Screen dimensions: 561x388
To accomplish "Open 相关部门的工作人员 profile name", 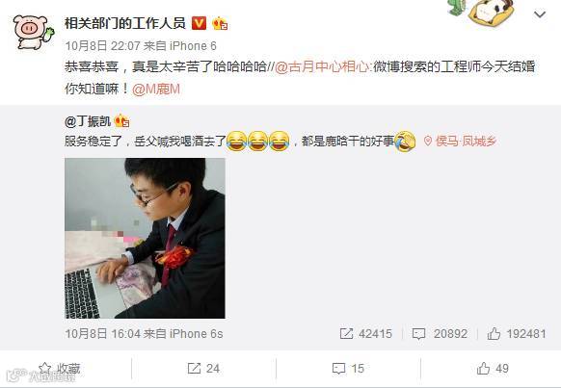I will [125, 23].
